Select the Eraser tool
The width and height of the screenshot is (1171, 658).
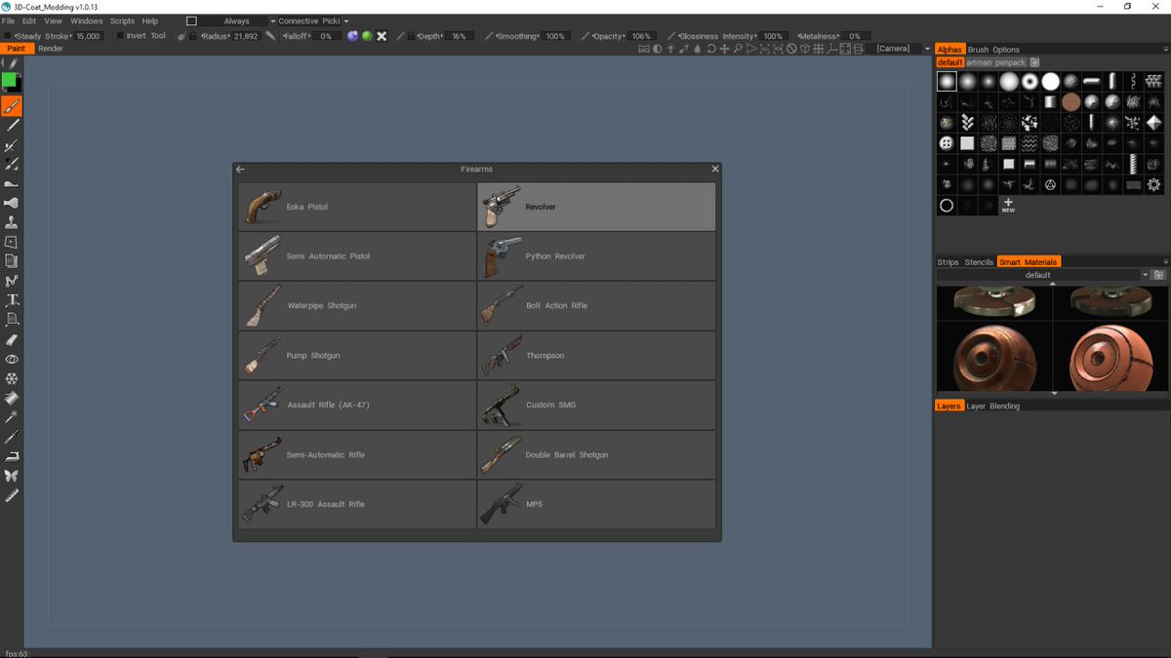(11, 339)
